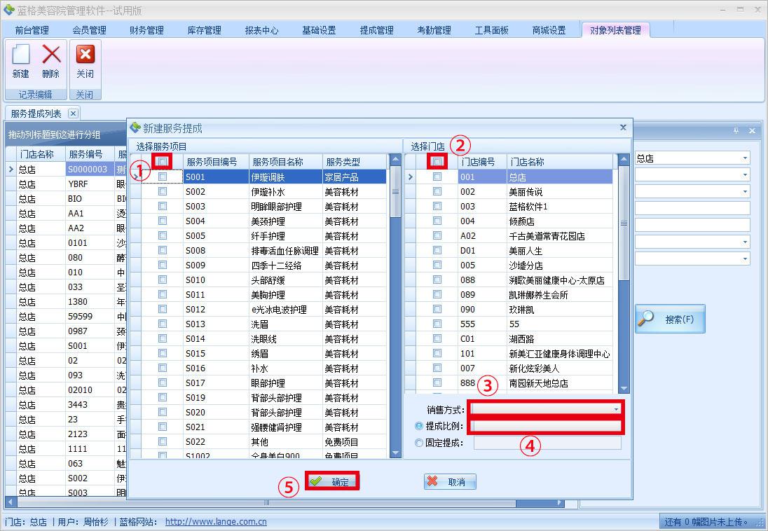Click the service row 排毒活血任脉调理
Image resolution: width=768 pixels, height=531 pixels.
[x=263, y=250]
